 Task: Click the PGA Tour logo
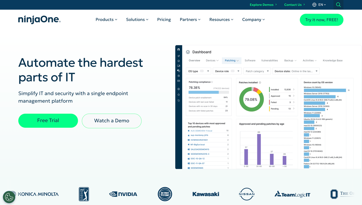coord(84,194)
